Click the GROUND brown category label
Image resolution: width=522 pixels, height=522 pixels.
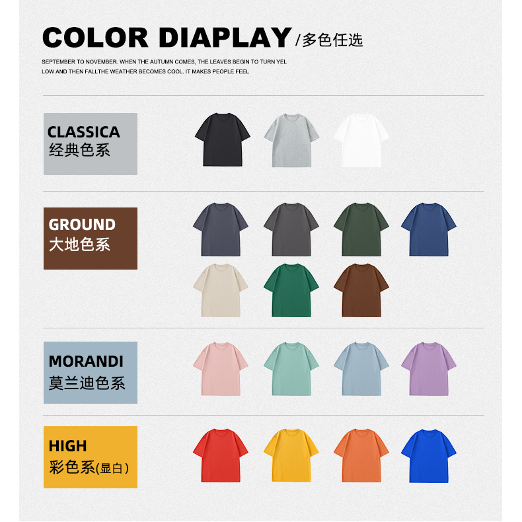click(91, 239)
